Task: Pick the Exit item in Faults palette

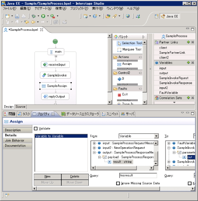Action: pyautogui.click(x=123, y=94)
